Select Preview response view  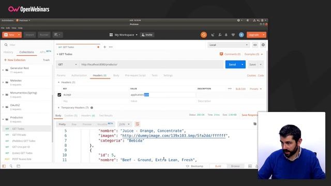pyautogui.click(x=87, y=124)
